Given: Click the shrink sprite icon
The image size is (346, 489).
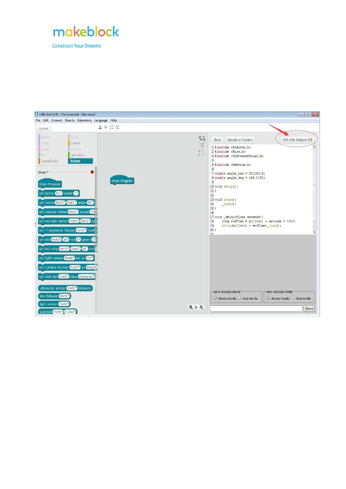Looking at the screenshot, I should pos(118,127).
